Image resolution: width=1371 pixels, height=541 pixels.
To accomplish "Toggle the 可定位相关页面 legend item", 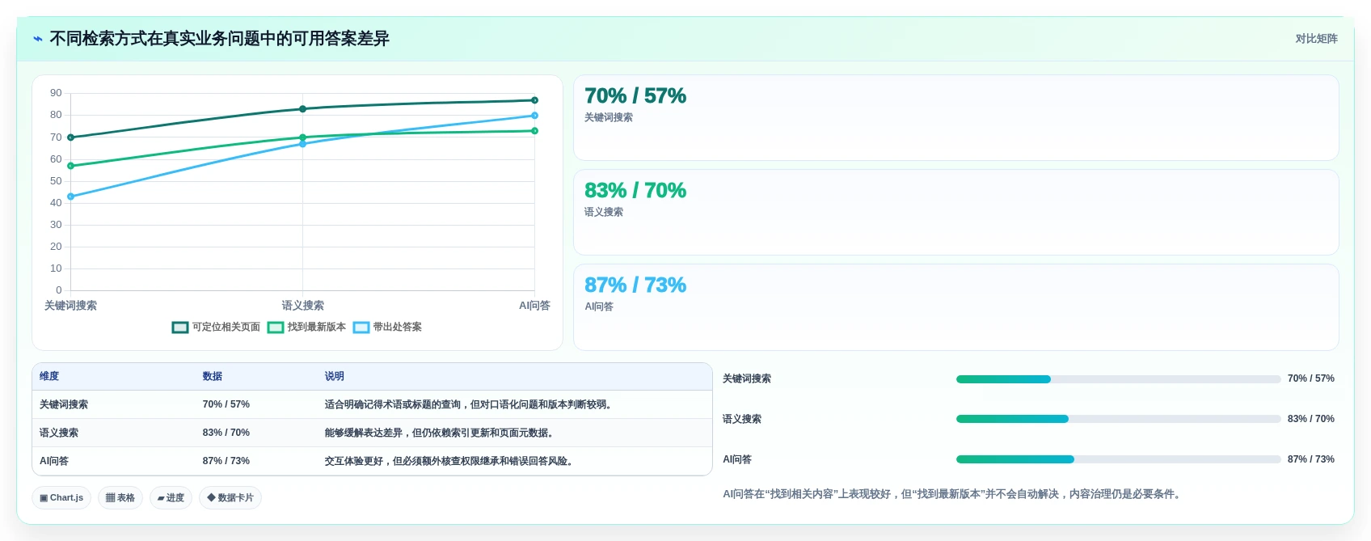I will 216,328.
